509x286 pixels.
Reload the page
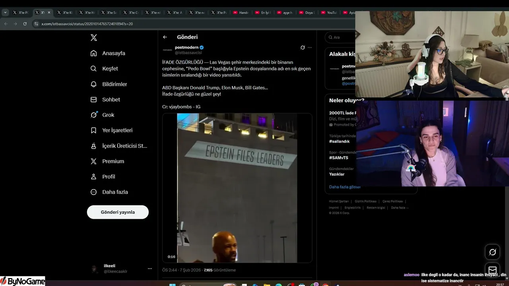pos(25,24)
